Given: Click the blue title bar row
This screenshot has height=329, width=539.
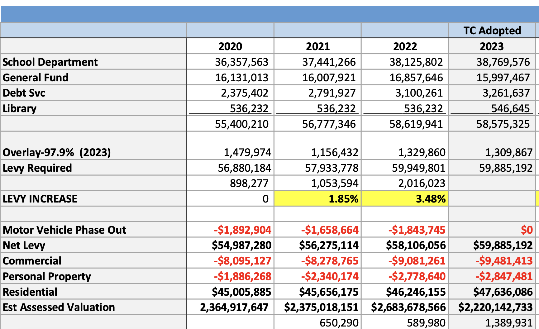Looking at the screenshot, I should (x=269, y=14).
